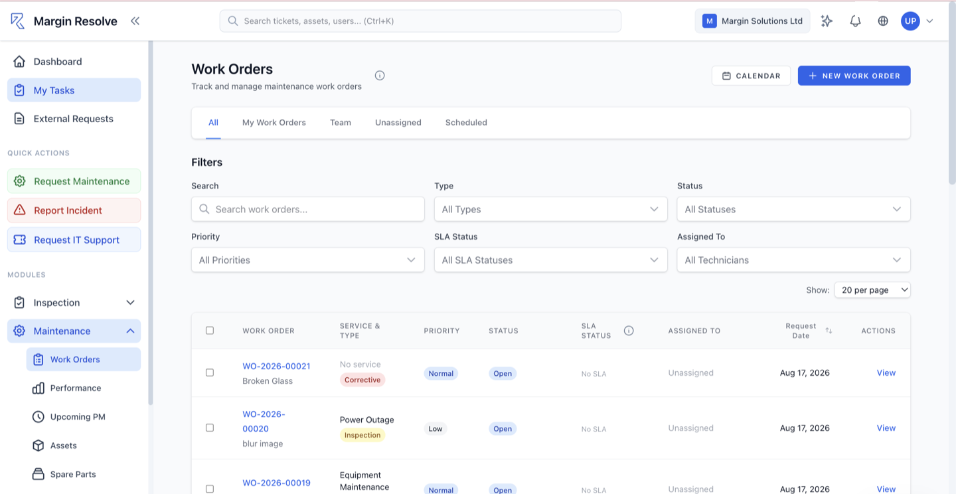View the Power Outage work order row
The height and width of the screenshot is (494, 956).
tap(886, 428)
